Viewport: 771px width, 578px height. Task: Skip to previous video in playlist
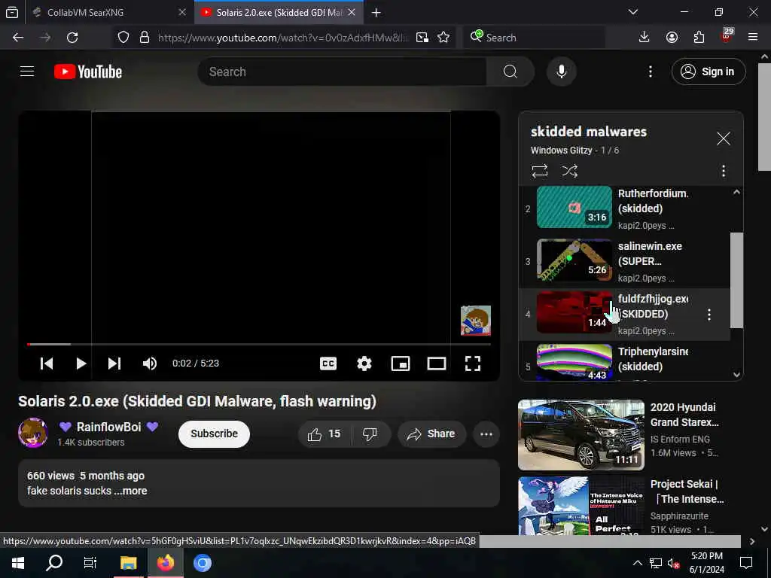tap(47, 364)
